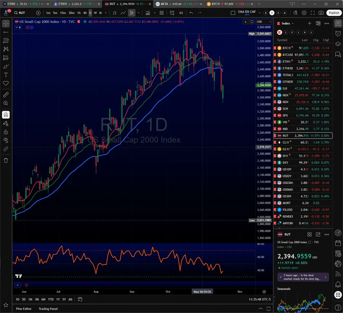
Task: Select the DXY row in watchlist
Action: (303, 162)
